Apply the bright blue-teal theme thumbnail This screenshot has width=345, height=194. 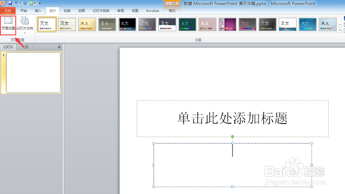click(x=307, y=24)
